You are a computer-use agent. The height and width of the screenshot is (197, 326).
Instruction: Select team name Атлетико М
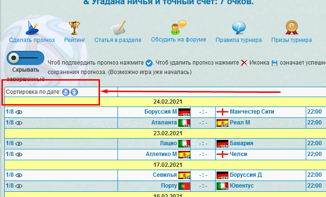[161, 154]
